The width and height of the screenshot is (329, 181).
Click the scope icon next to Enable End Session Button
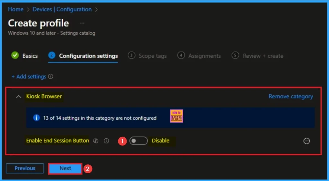(95, 141)
